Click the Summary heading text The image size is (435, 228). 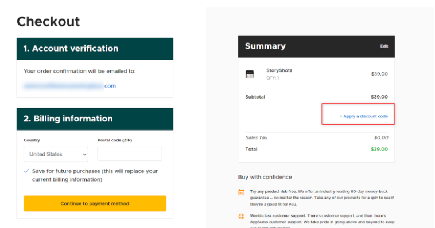tap(265, 46)
